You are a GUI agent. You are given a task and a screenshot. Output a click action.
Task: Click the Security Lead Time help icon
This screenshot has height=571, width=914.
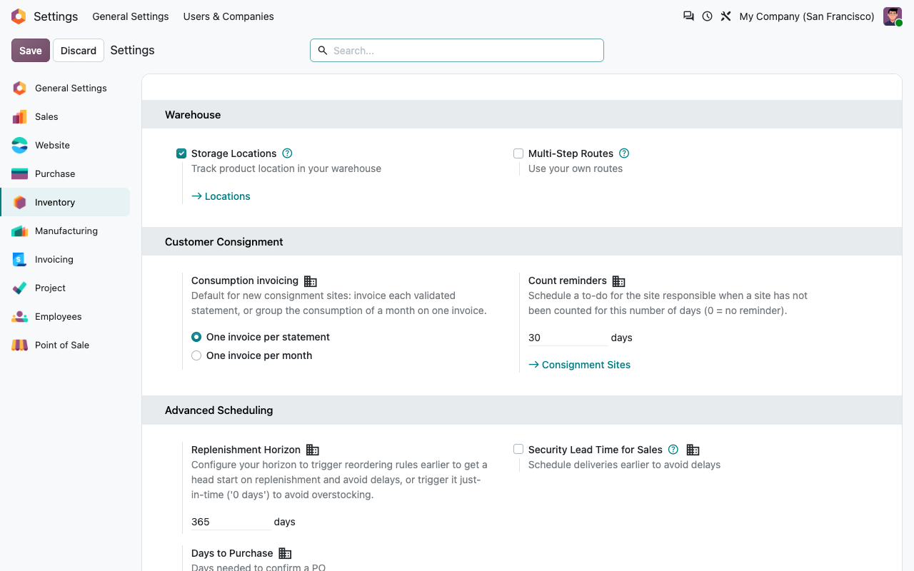coord(673,450)
